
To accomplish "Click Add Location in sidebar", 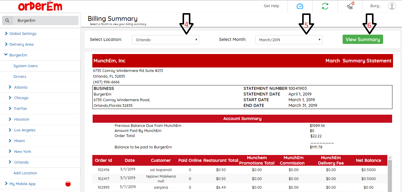I will click(25, 173).
